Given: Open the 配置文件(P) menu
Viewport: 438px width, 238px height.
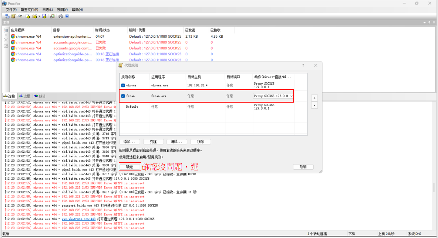Looking at the screenshot, I should [x=29, y=10].
